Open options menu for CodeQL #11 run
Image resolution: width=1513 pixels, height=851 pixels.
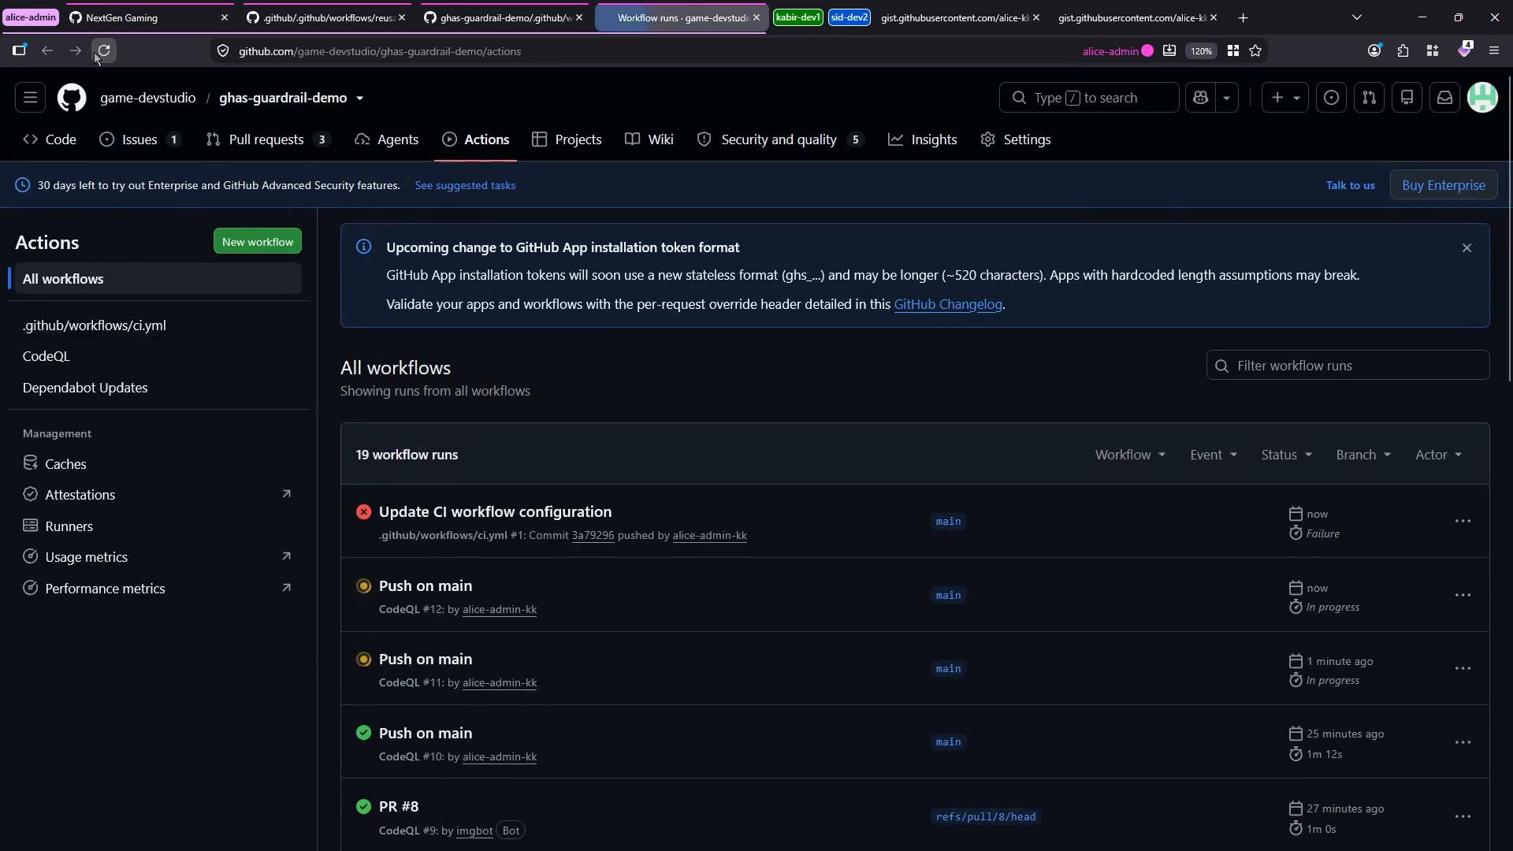pos(1463,668)
